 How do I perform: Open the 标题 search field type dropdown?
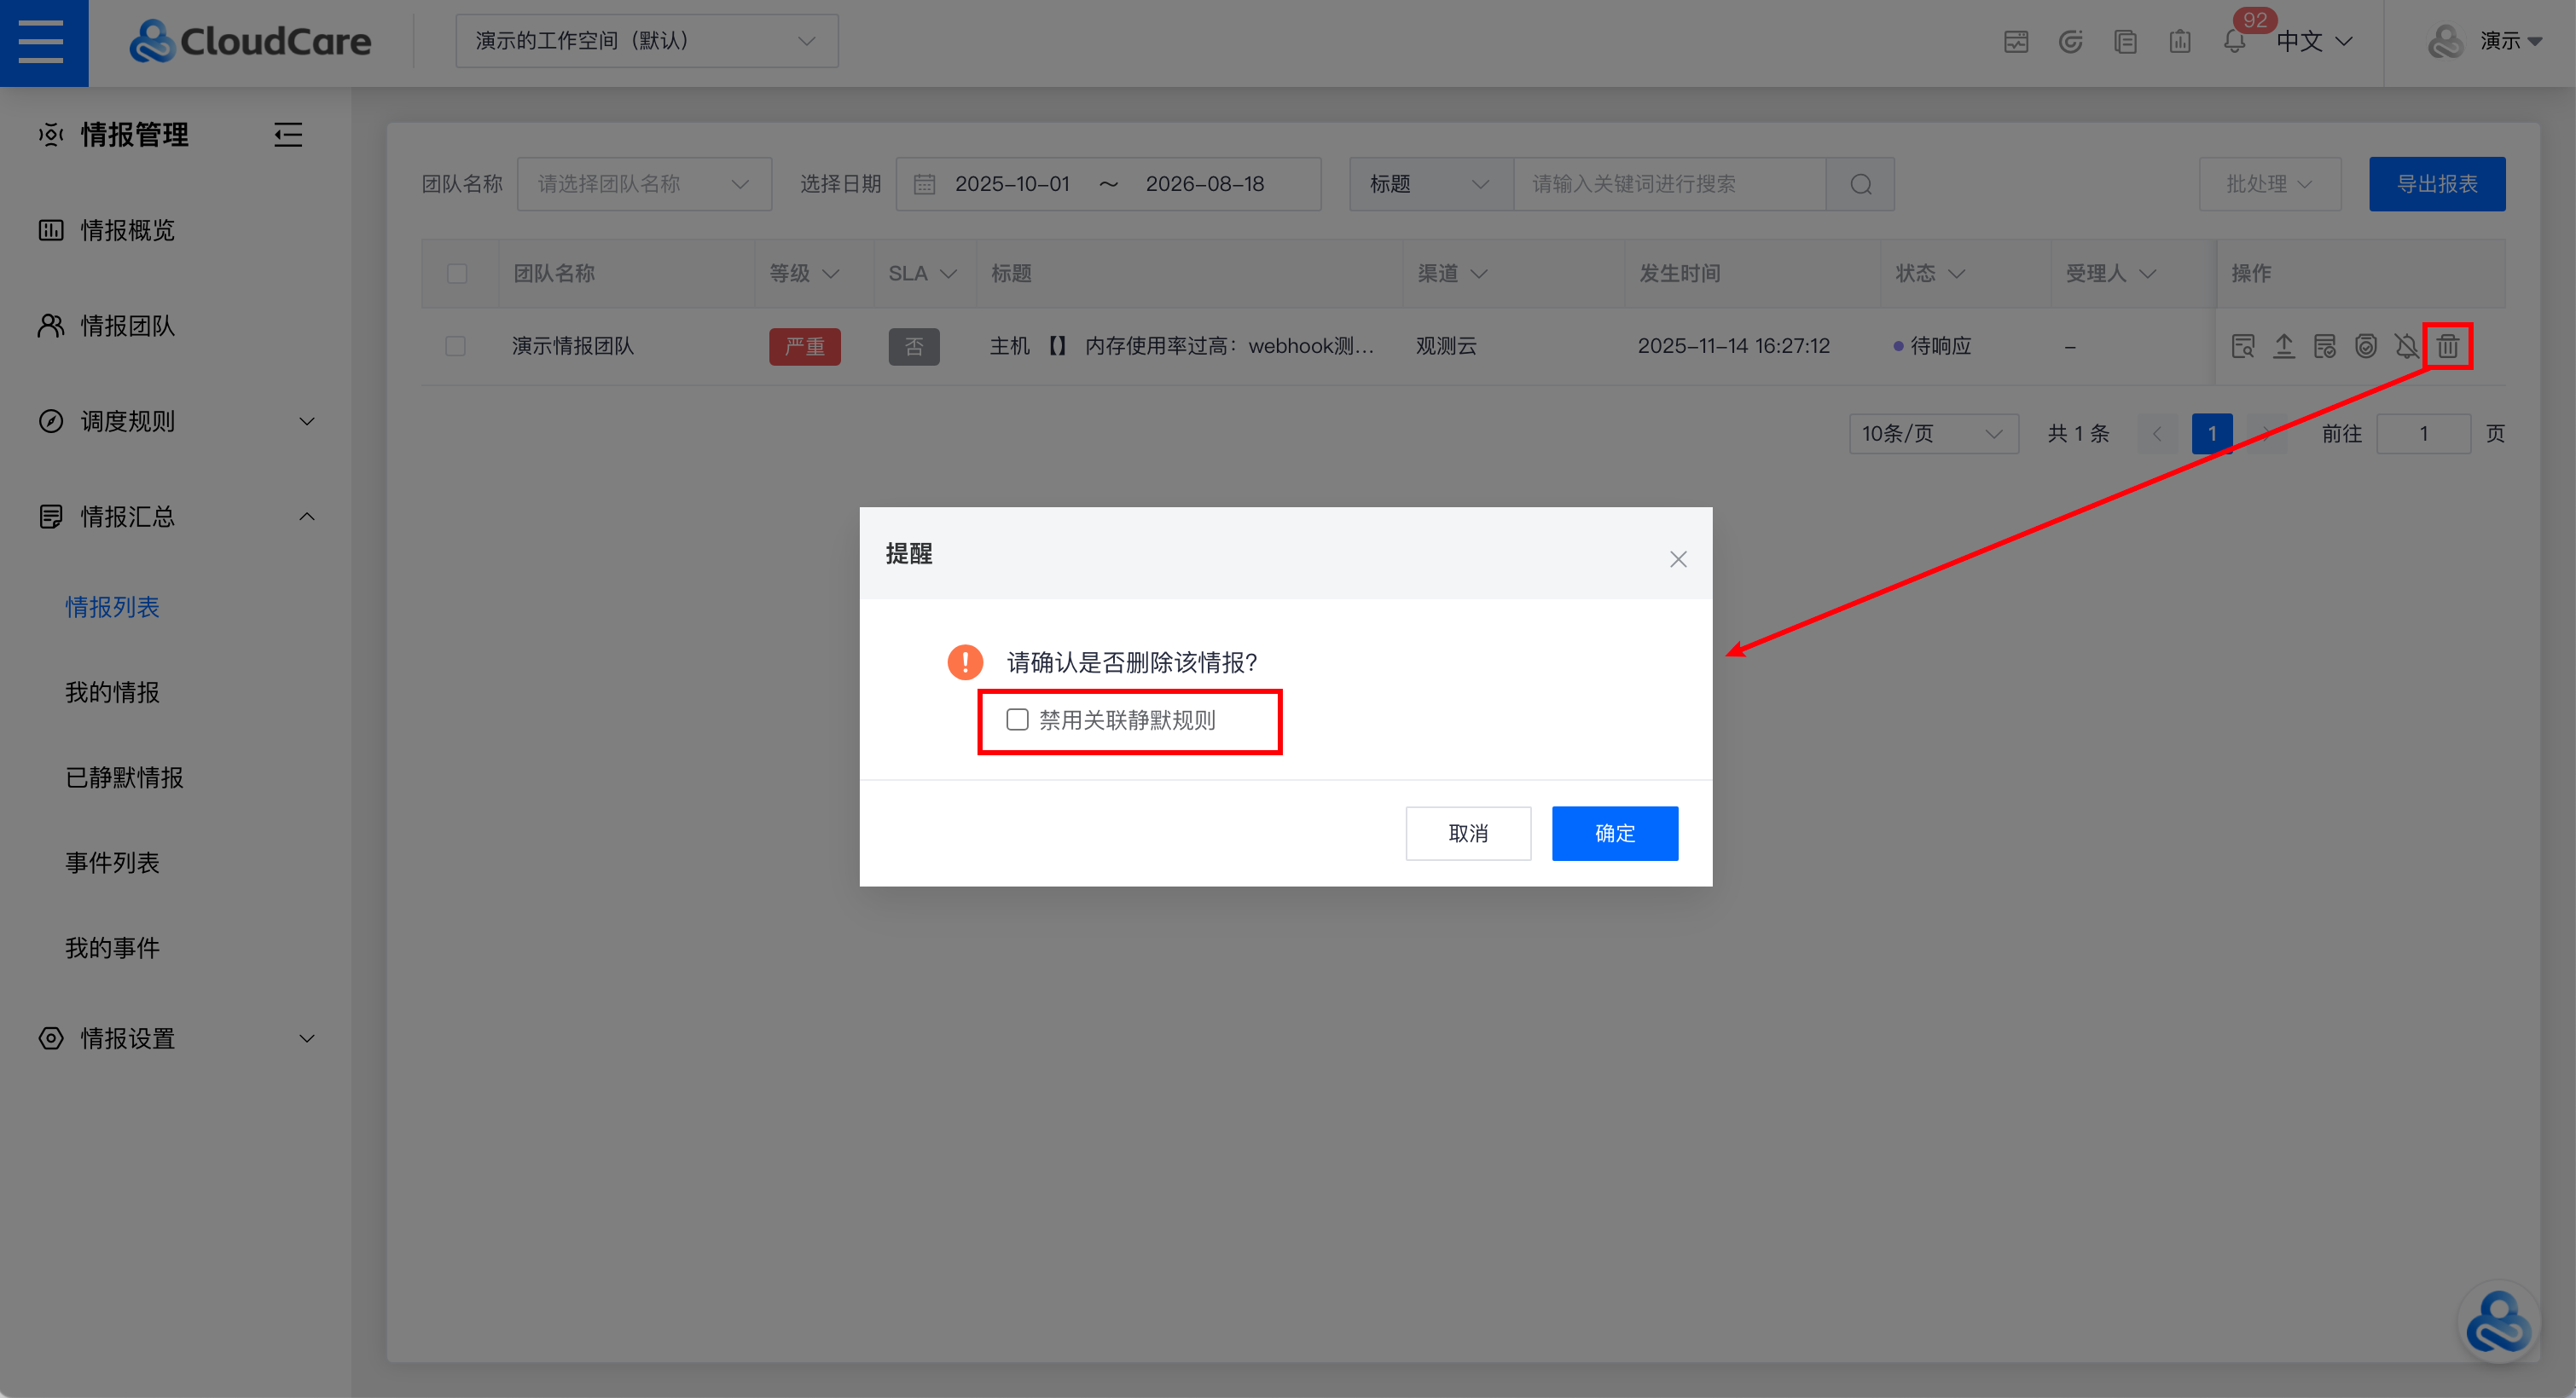[1431, 185]
